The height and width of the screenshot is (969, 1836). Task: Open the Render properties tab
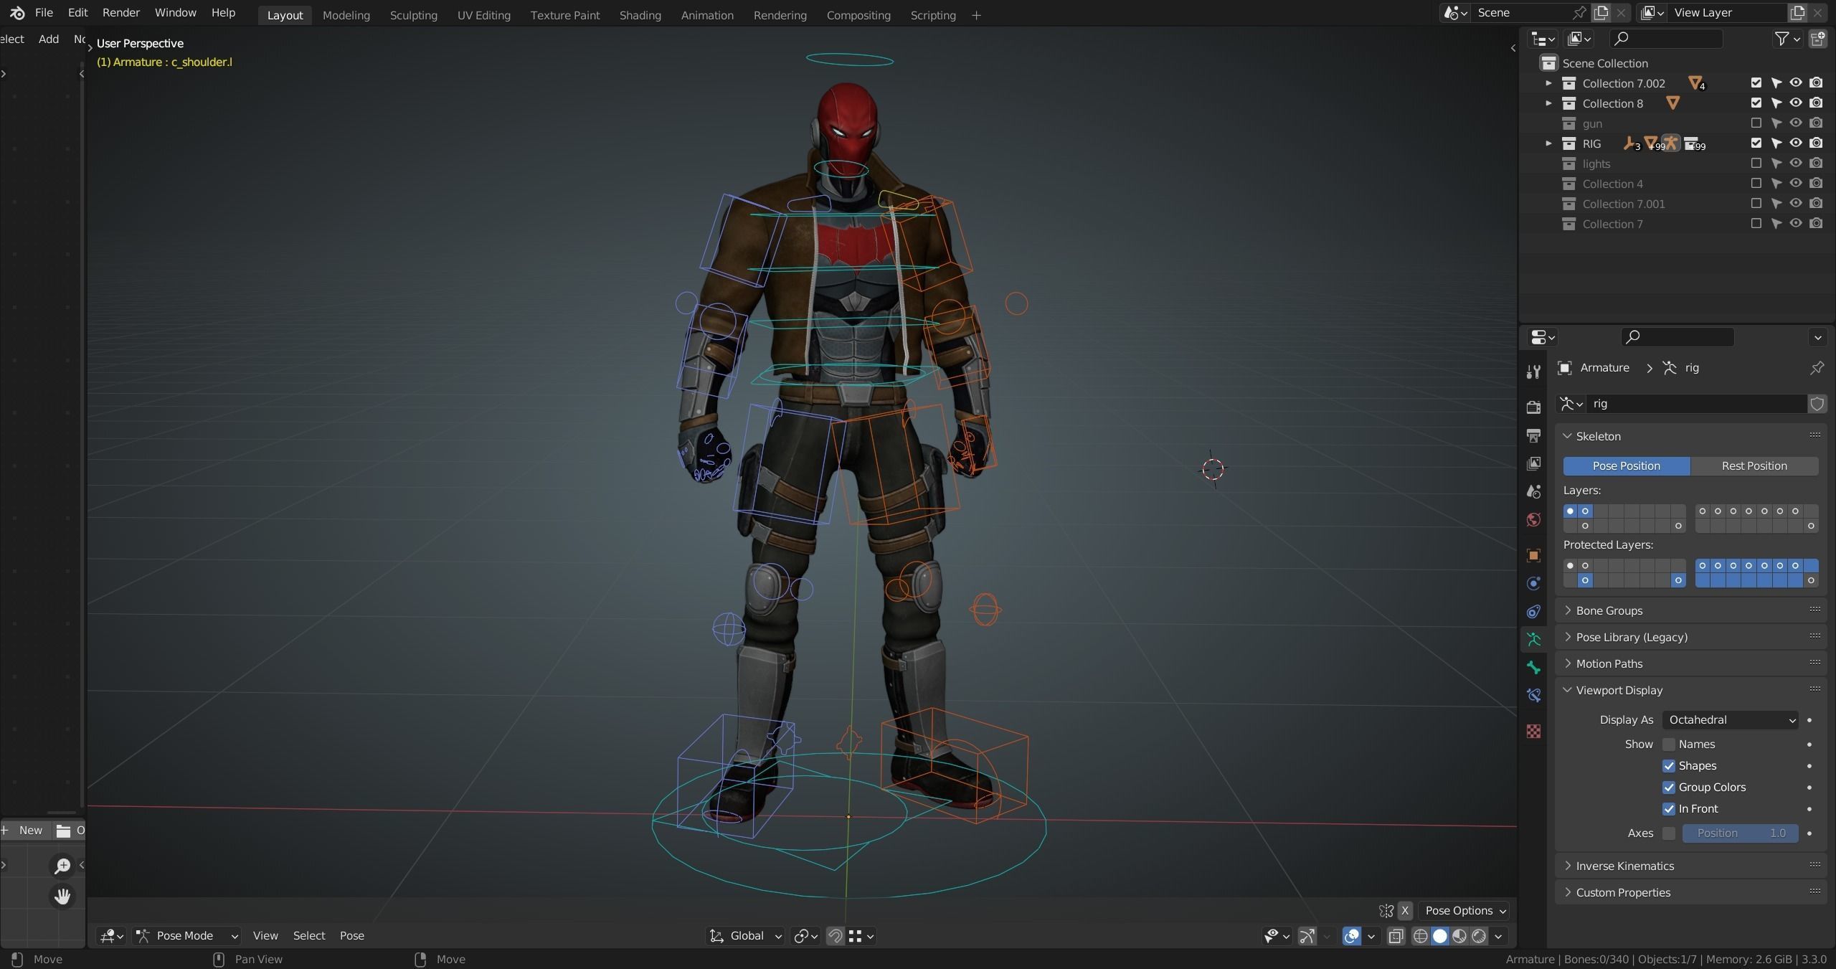[1533, 407]
